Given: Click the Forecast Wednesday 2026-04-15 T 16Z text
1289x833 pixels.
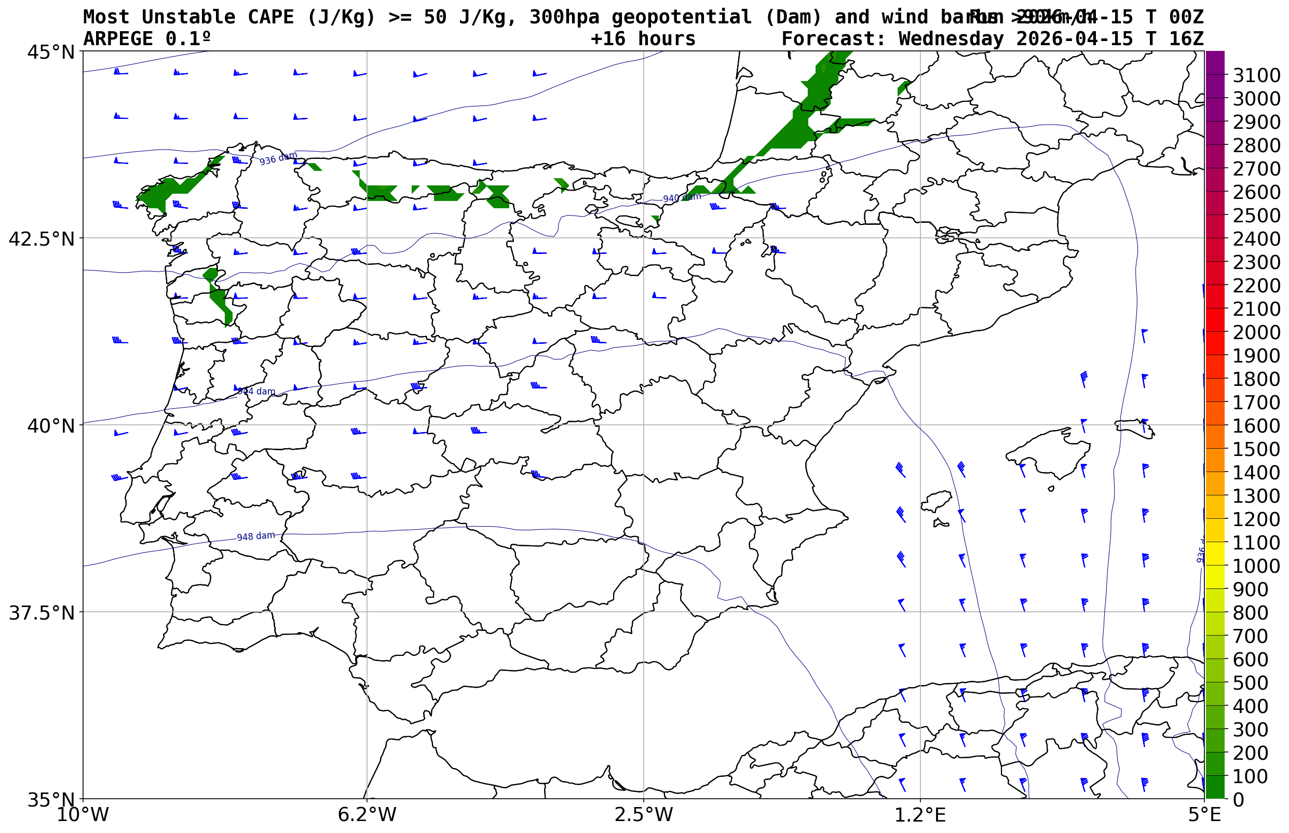Looking at the screenshot, I should point(992,39).
